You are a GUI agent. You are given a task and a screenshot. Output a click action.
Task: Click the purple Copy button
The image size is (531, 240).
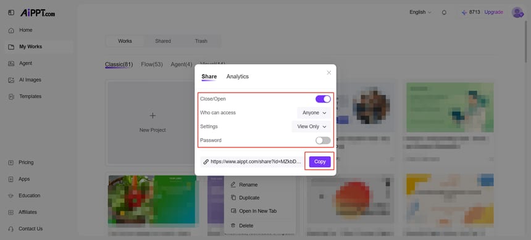pos(320,162)
